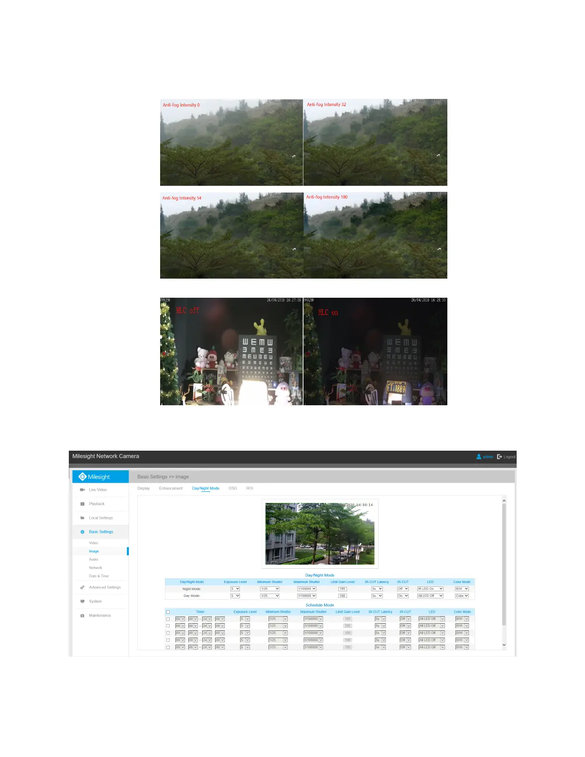Click the System monitor icon
585x757 pixels.
[x=82, y=602]
